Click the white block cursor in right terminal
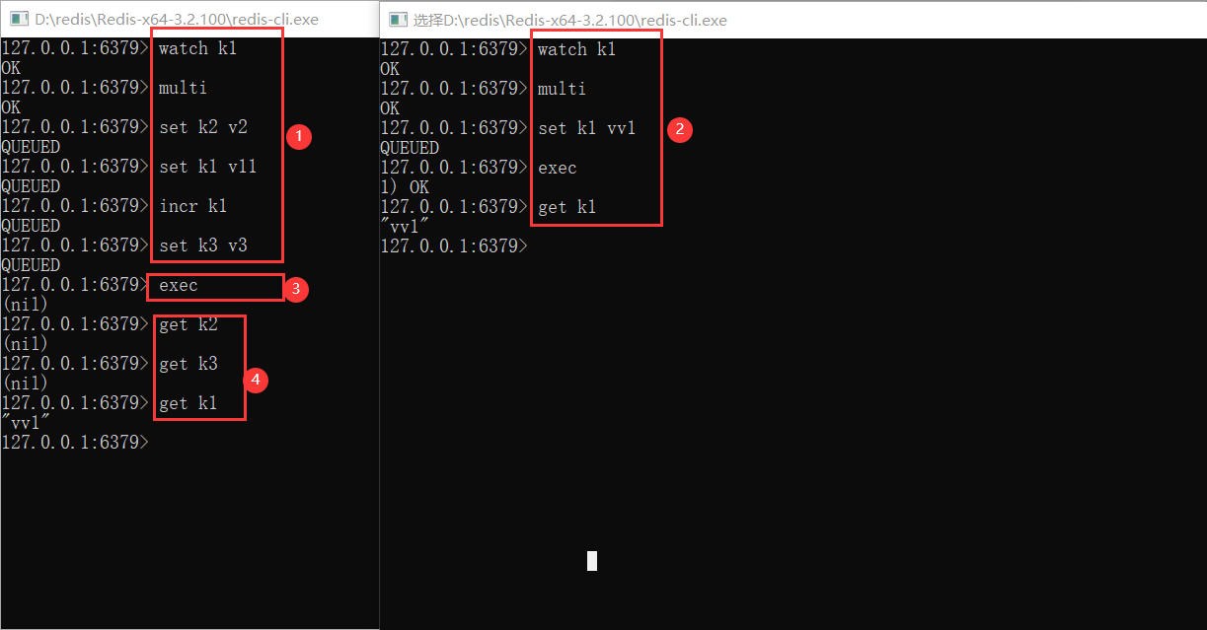Image resolution: width=1207 pixels, height=630 pixels. click(591, 561)
